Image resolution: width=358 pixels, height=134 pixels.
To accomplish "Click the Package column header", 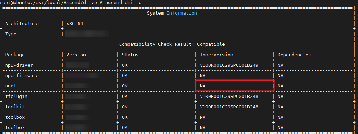I will (x=15, y=55).
